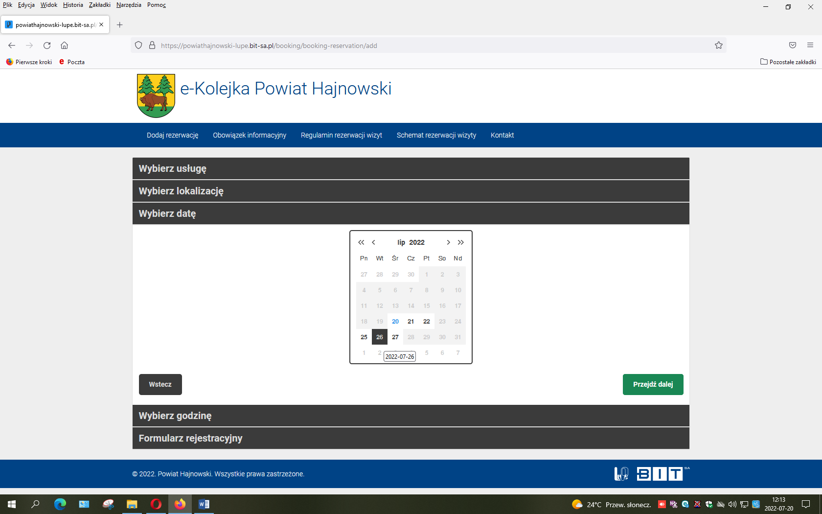This screenshot has height=514, width=822.
Task: Open the Historia menu
Action: tap(73, 5)
